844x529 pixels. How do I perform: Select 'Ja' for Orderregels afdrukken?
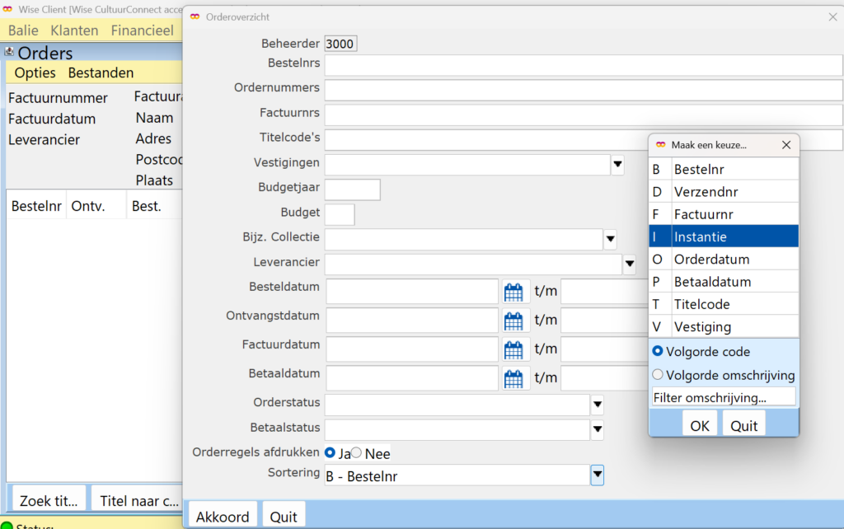click(331, 452)
